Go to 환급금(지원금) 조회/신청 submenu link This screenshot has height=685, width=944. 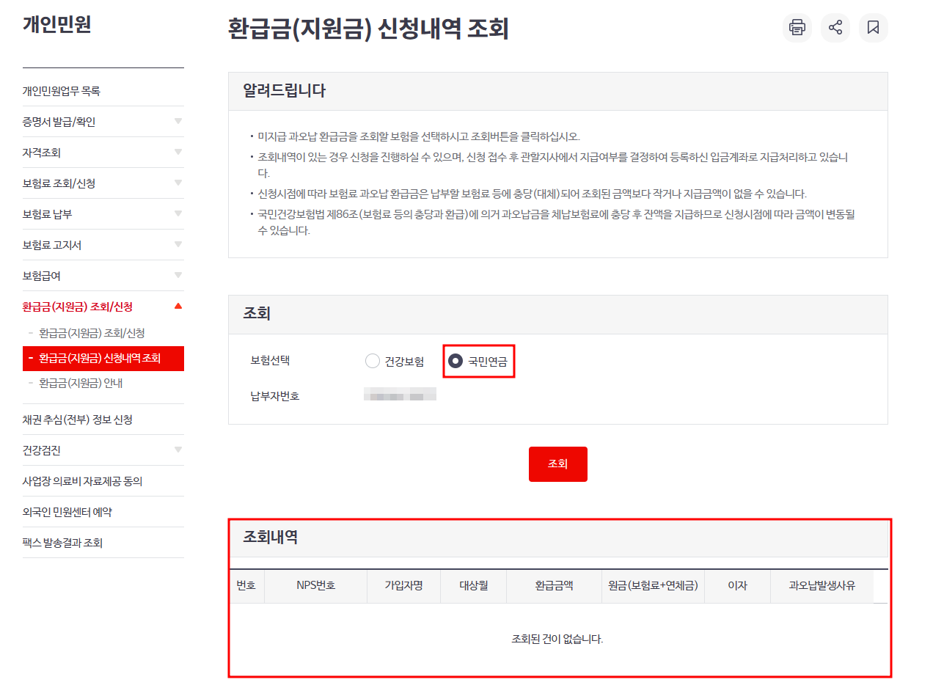92,333
